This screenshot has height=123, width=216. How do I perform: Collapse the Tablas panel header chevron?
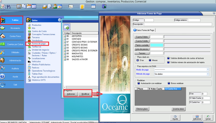pos(59,20)
